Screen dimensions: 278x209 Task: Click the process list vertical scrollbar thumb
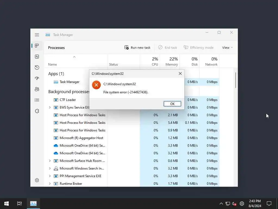(236, 80)
